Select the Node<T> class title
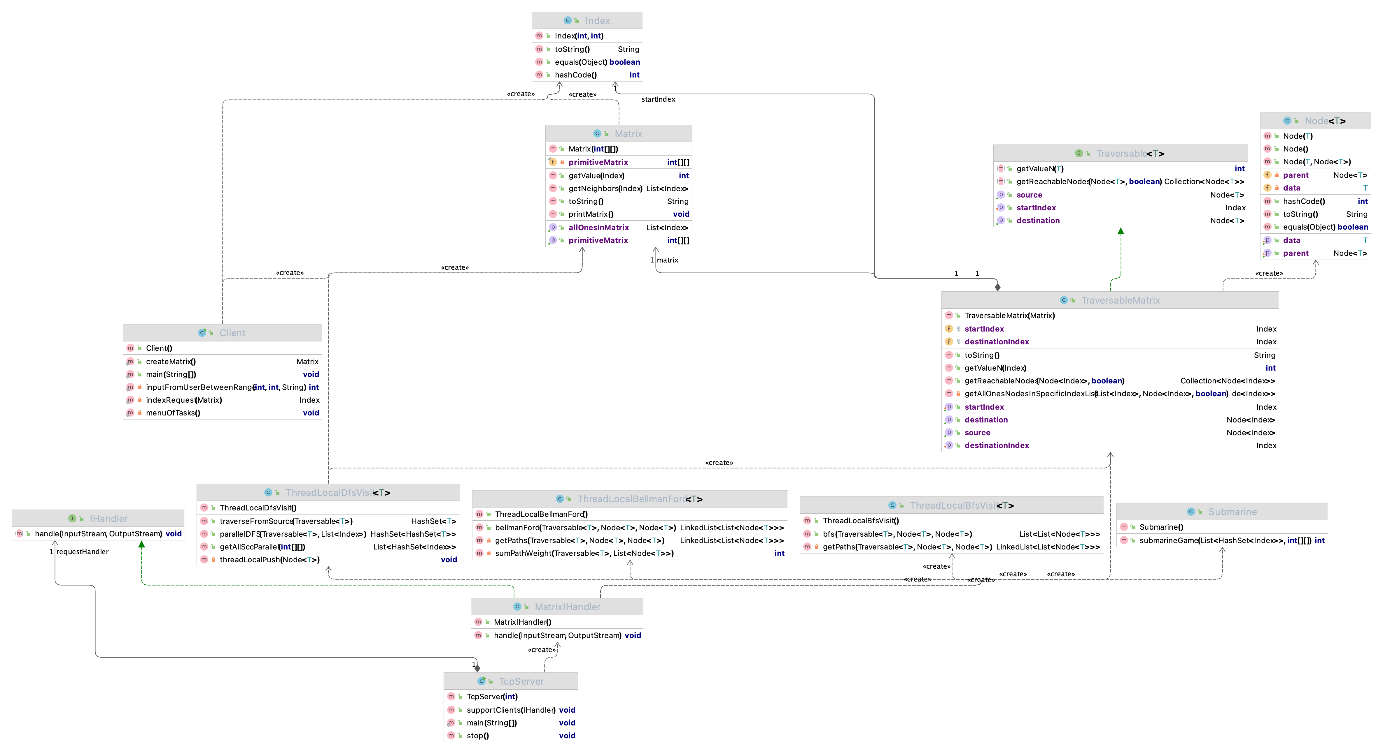 1324,121
